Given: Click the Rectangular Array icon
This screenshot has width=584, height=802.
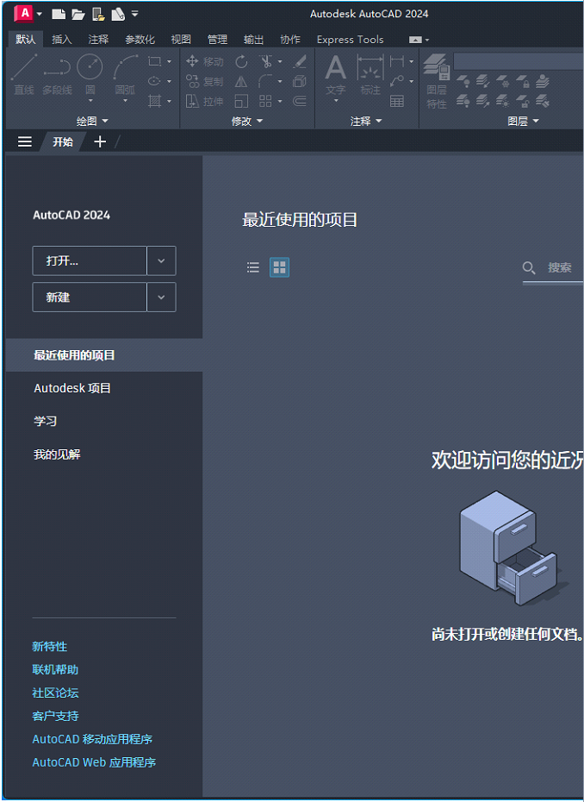Looking at the screenshot, I should (x=265, y=101).
